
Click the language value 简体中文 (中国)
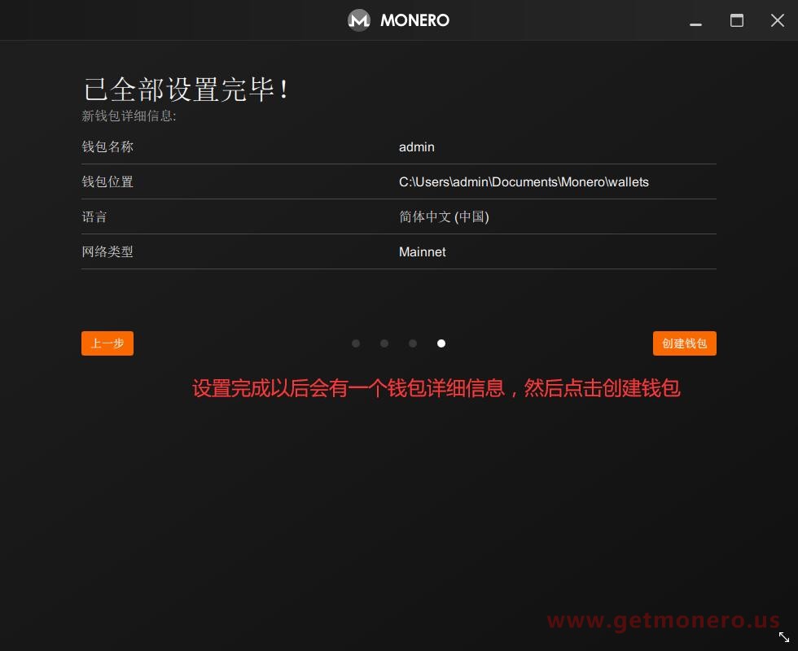[444, 217]
